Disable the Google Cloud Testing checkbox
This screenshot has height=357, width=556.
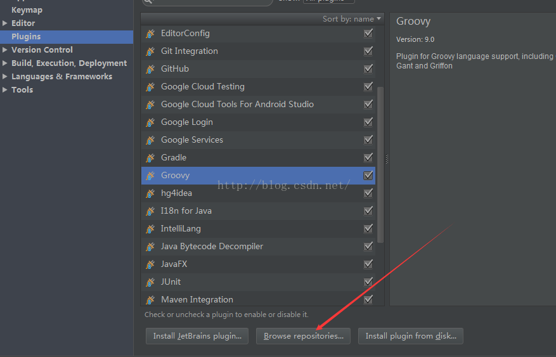tap(368, 86)
